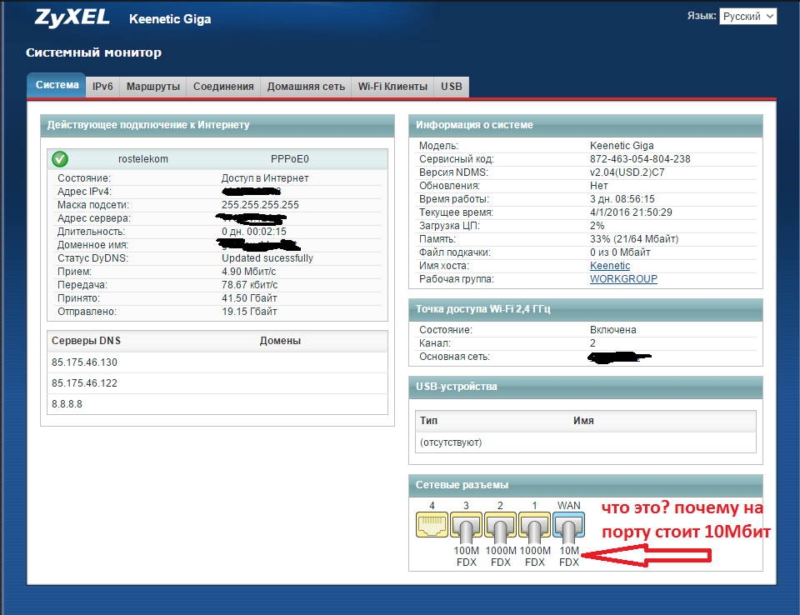This screenshot has width=800, height=615.
Task: Click the PPPoE0 interface label
Action: click(x=290, y=159)
